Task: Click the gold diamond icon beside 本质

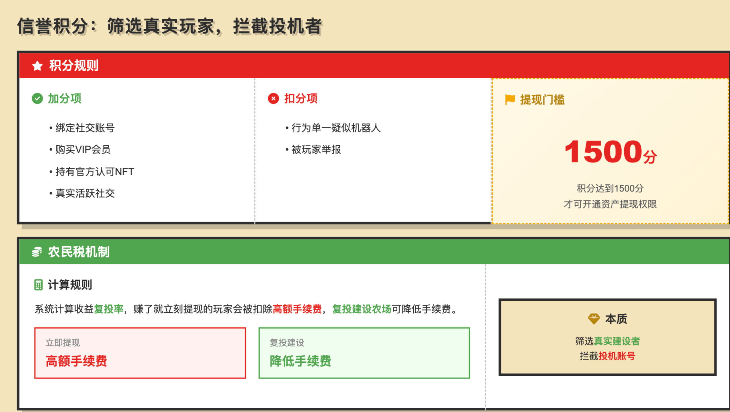Action: click(x=594, y=319)
